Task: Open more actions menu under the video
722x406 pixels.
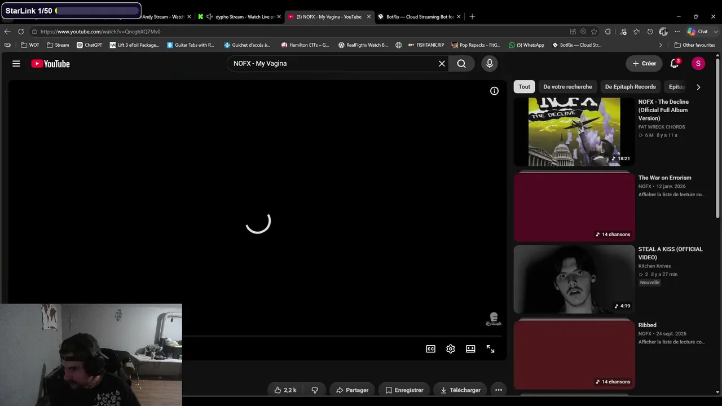Action: pos(499,390)
